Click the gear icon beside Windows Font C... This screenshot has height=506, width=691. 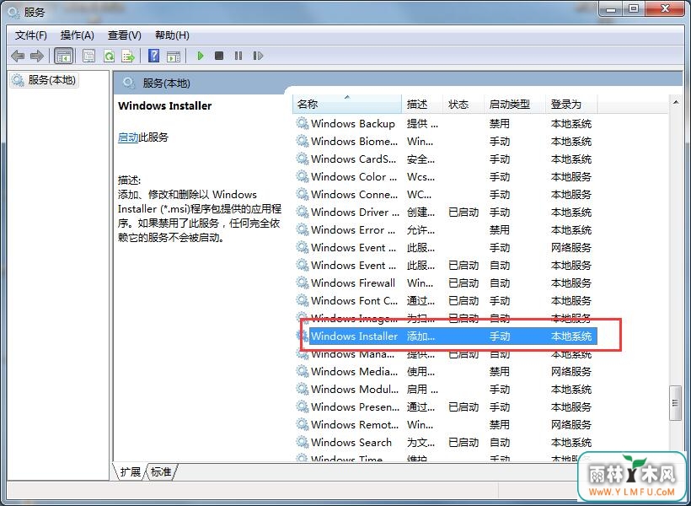click(303, 300)
